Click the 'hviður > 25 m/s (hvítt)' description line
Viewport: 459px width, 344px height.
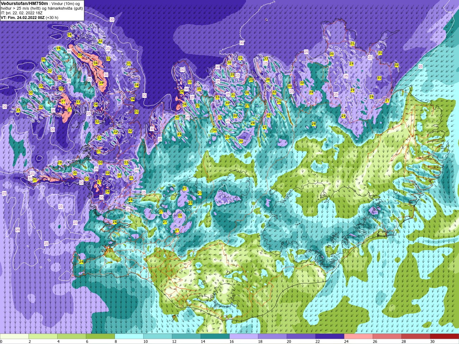[20, 8]
